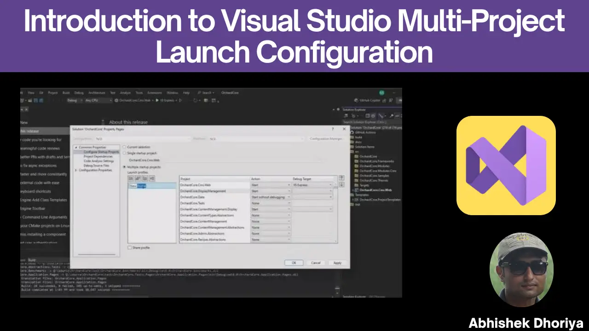Collapse the Common Properties tree node
This screenshot has width=589, height=331.
click(76, 147)
